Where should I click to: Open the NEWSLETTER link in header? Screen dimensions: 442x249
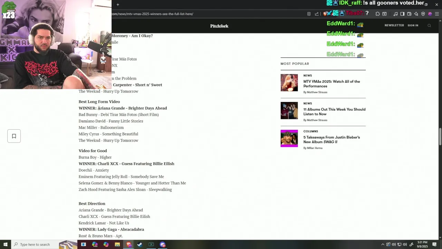pos(394,25)
